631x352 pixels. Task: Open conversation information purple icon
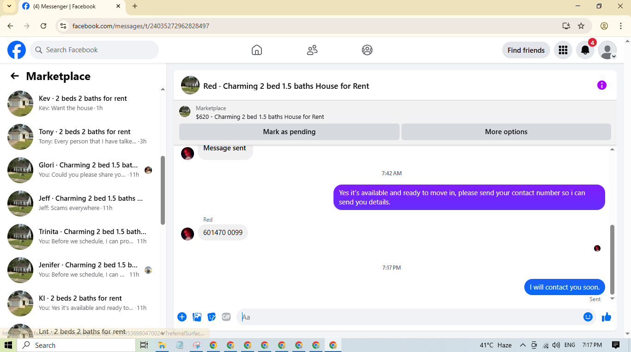(x=602, y=85)
